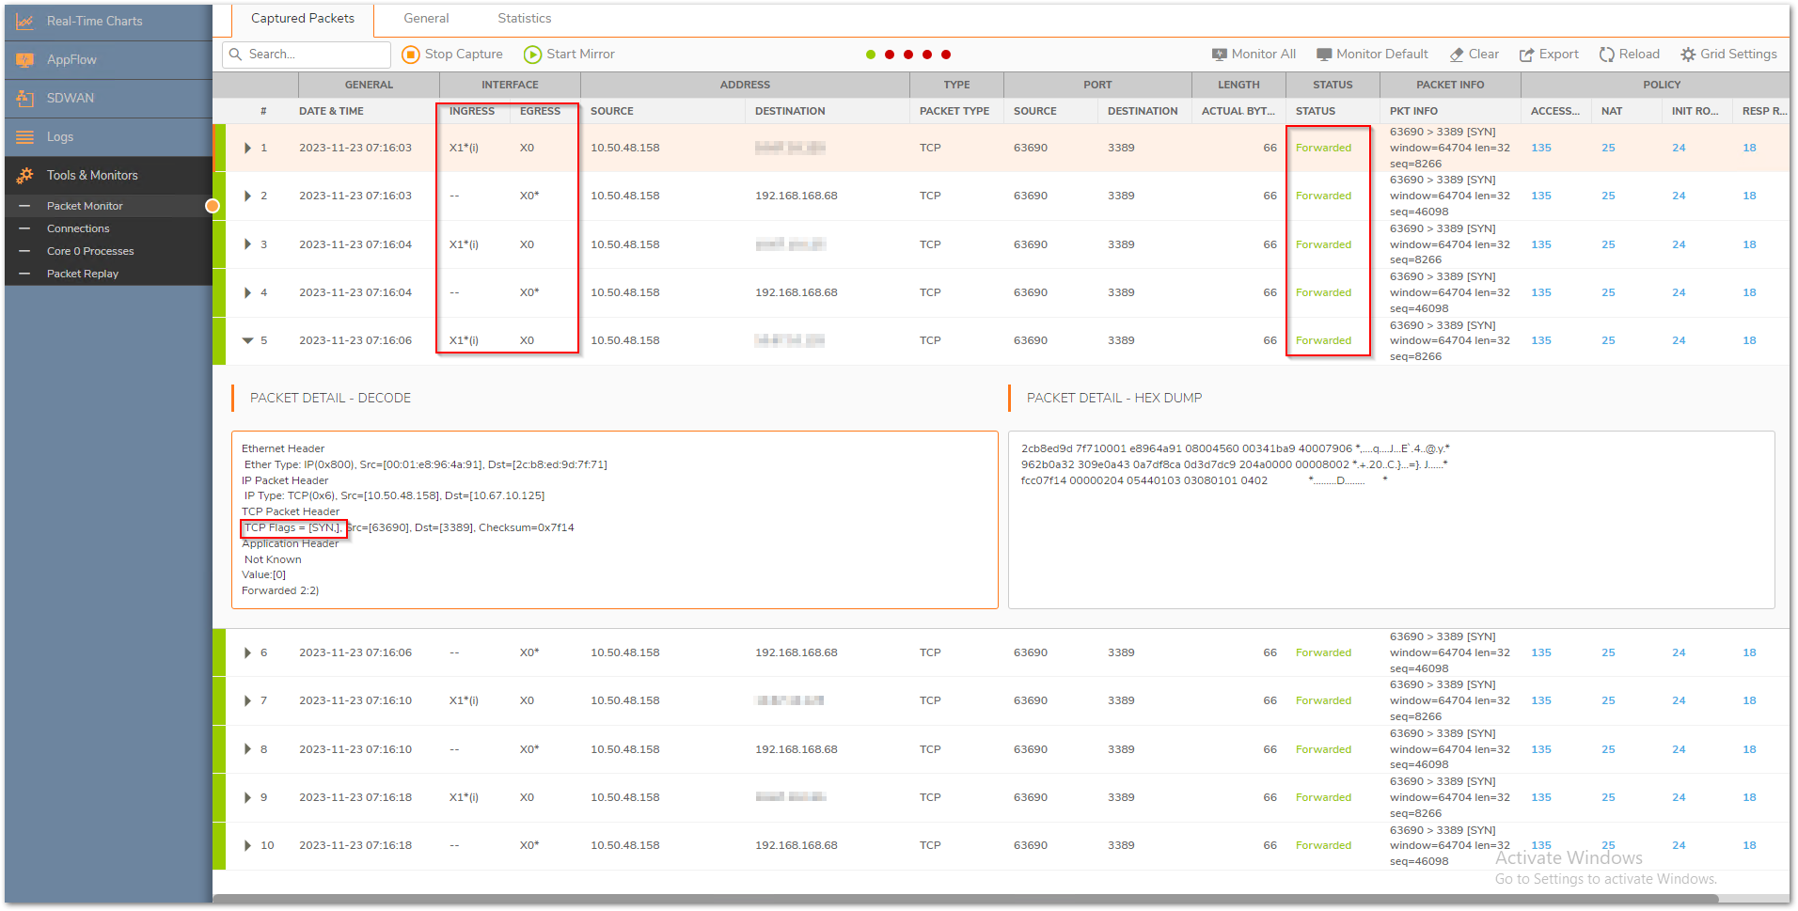
Task: Open NAT policy 25 in row 2
Action: tap(1608, 196)
